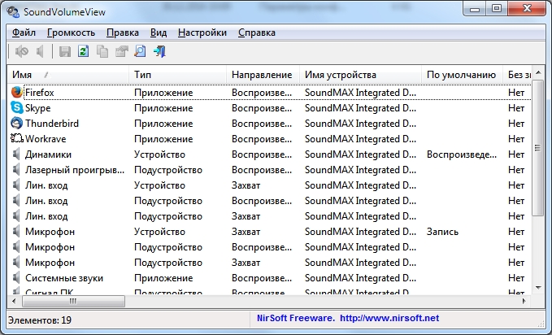Open Properties from the toolbar icon

point(121,51)
